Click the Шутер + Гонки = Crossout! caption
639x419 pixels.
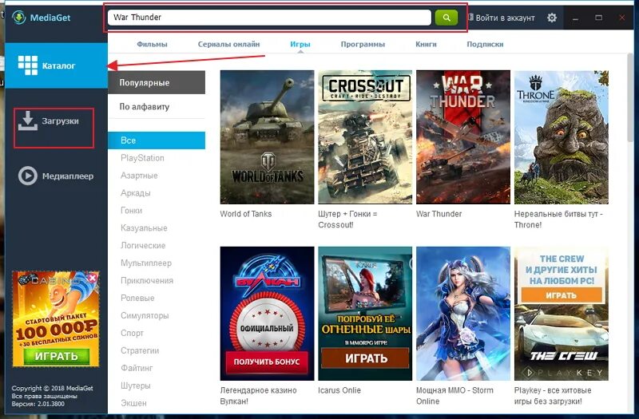[347, 219]
